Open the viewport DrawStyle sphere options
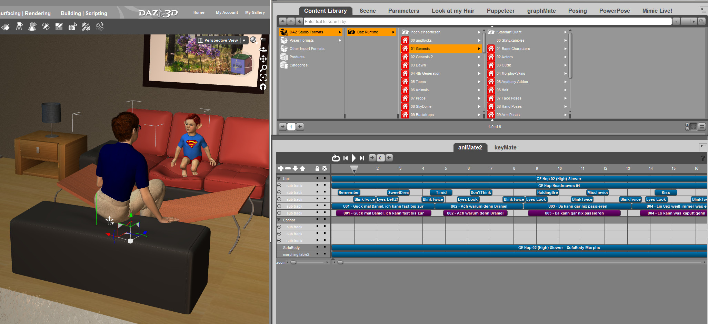This screenshot has width=708, height=324. click(x=253, y=40)
